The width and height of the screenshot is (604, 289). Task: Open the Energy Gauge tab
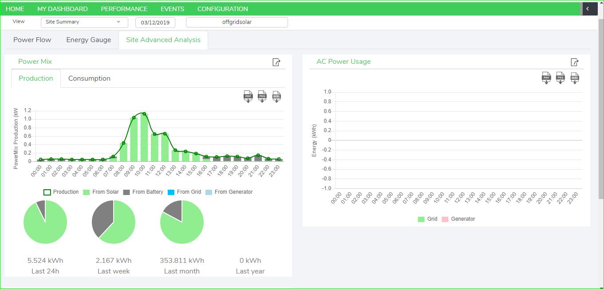coord(89,40)
